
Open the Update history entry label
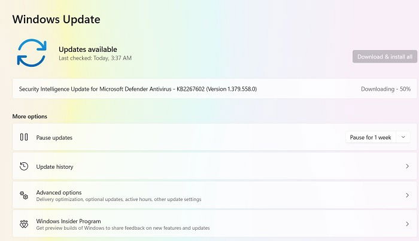[x=54, y=166]
